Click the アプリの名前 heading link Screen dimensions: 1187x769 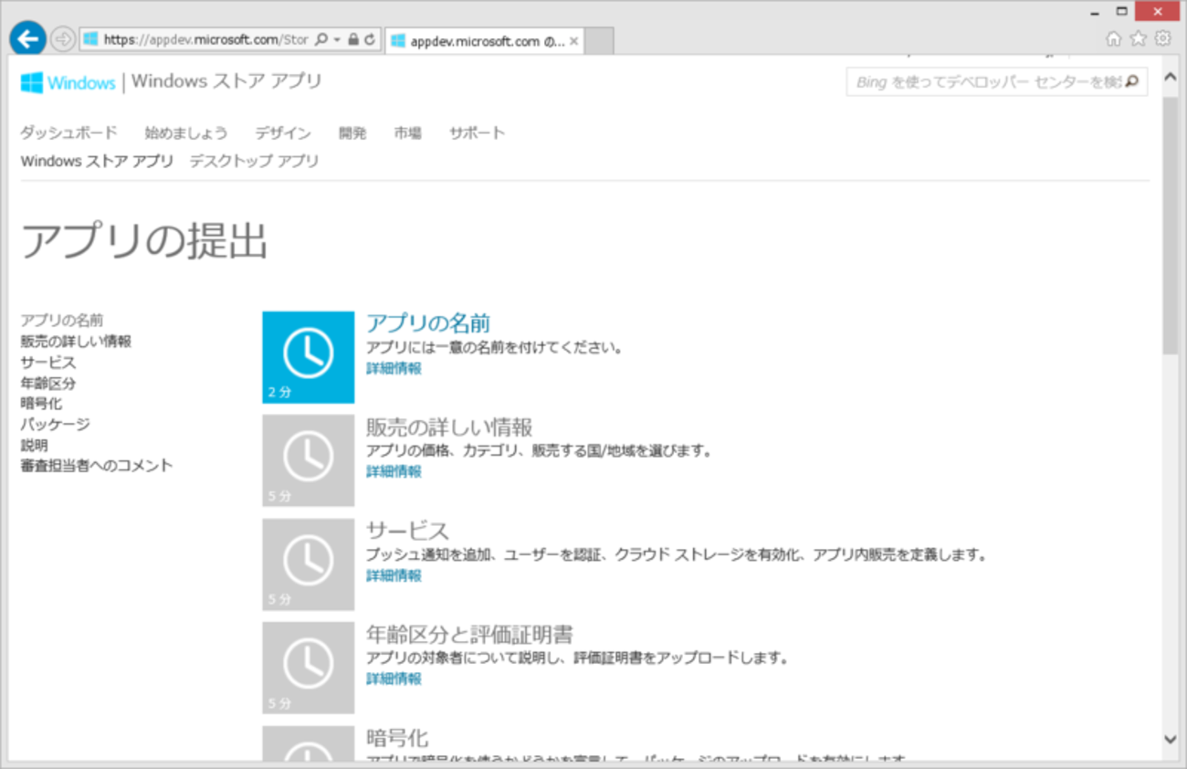point(428,322)
